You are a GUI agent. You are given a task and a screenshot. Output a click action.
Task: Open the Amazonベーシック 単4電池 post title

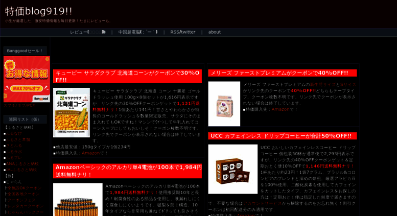pos(127,171)
